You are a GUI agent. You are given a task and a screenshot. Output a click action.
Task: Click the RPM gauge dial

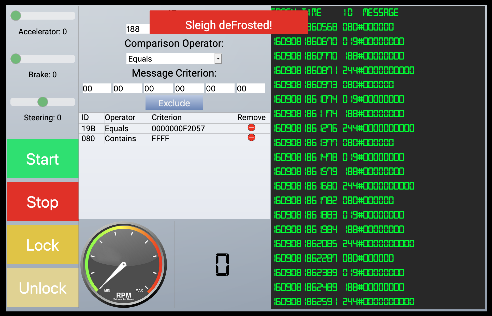tap(124, 265)
